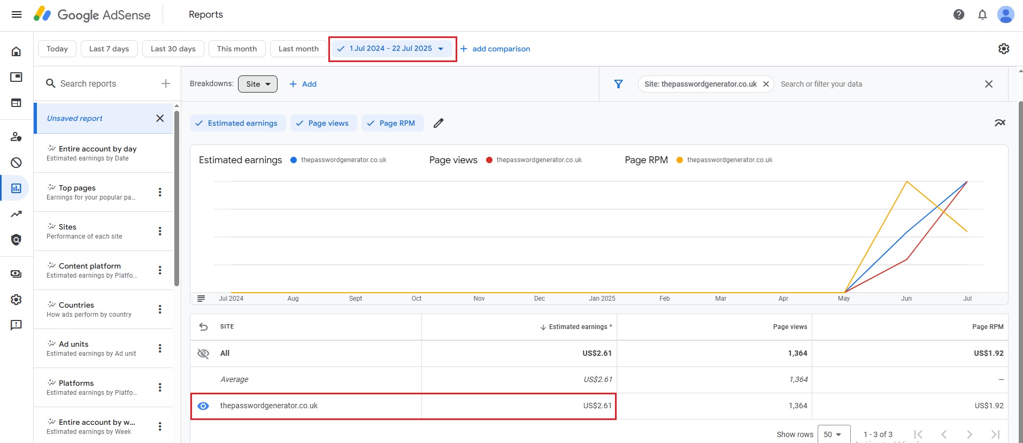Click the Search reports field

[x=102, y=83]
